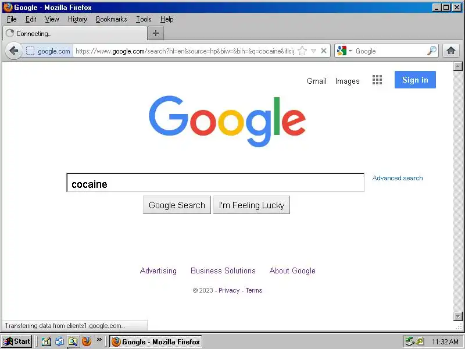The image size is (465, 349).
Task: Open the Advanced search link
Action: [x=398, y=178]
